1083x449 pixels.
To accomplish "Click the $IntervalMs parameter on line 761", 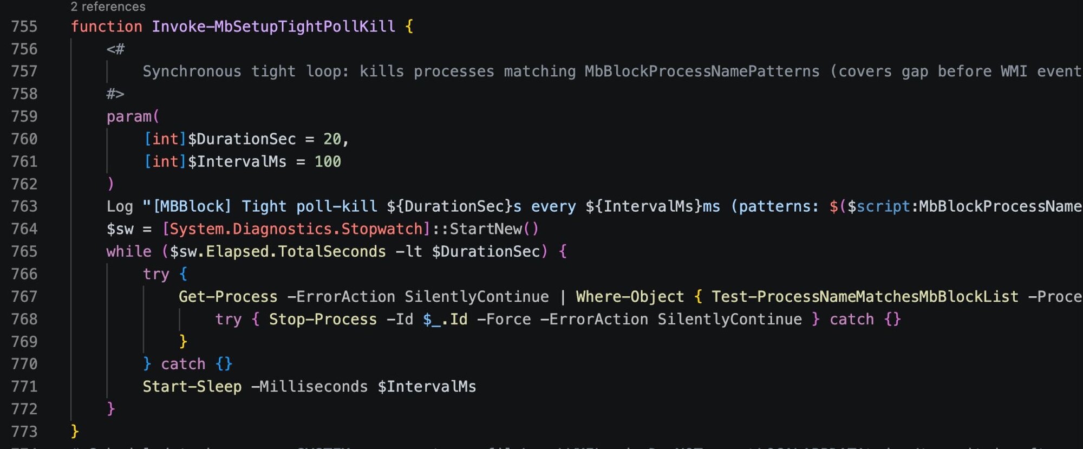I will (x=237, y=161).
